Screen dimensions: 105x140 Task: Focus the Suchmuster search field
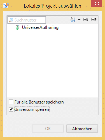coord(27,20)
